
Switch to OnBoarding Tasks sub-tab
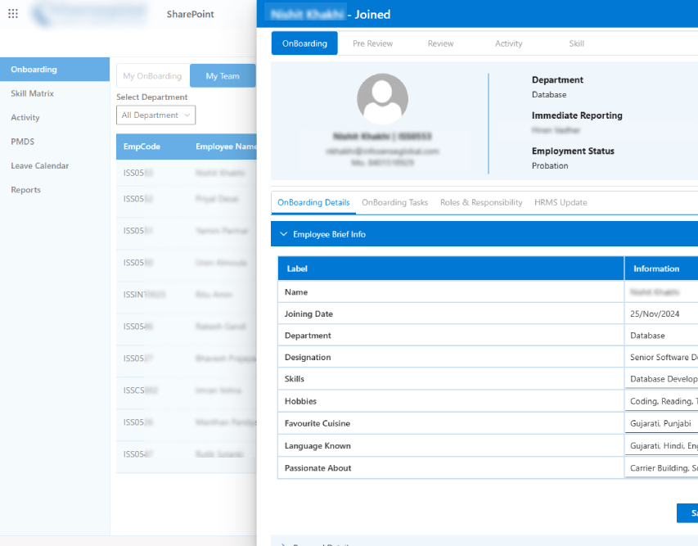tap(394, 202)
